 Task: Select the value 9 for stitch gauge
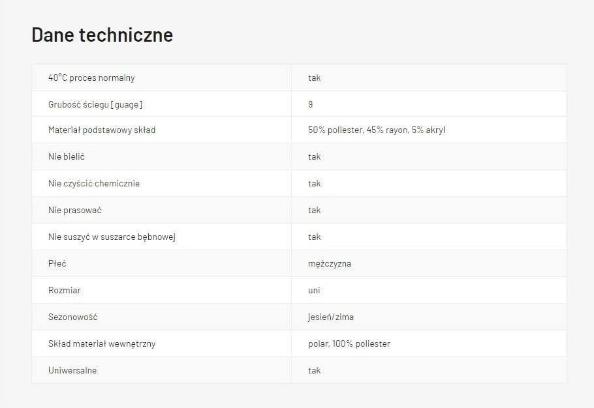(310, 104)
